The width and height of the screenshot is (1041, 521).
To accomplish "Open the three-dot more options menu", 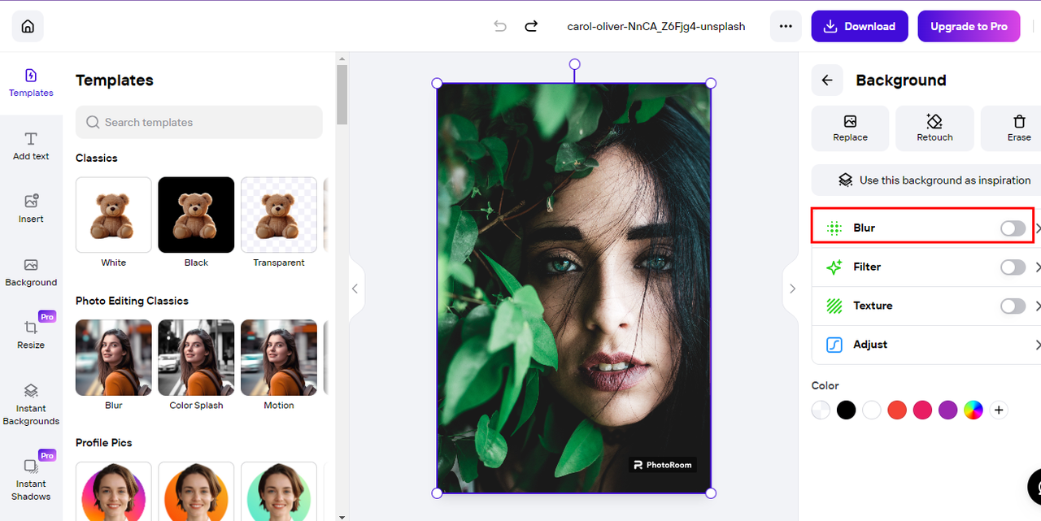I will coord(786,26).
